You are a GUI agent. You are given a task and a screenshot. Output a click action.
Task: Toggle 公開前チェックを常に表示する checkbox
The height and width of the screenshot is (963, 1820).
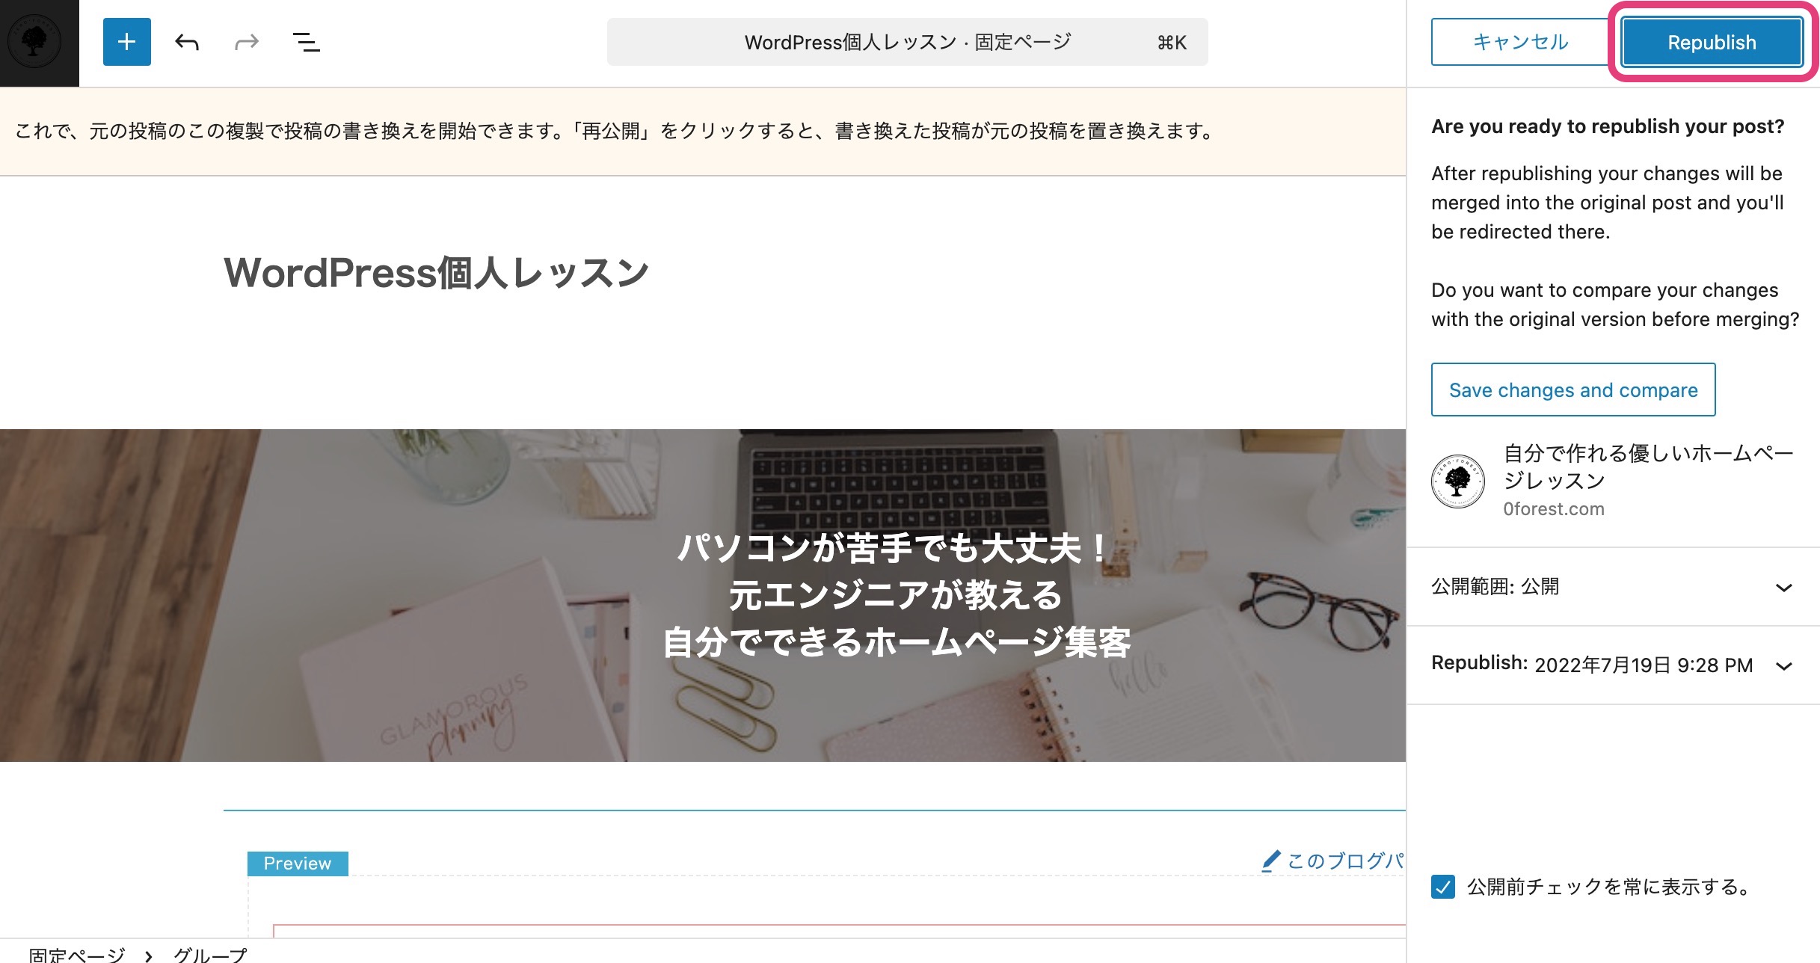(1443, 887)
